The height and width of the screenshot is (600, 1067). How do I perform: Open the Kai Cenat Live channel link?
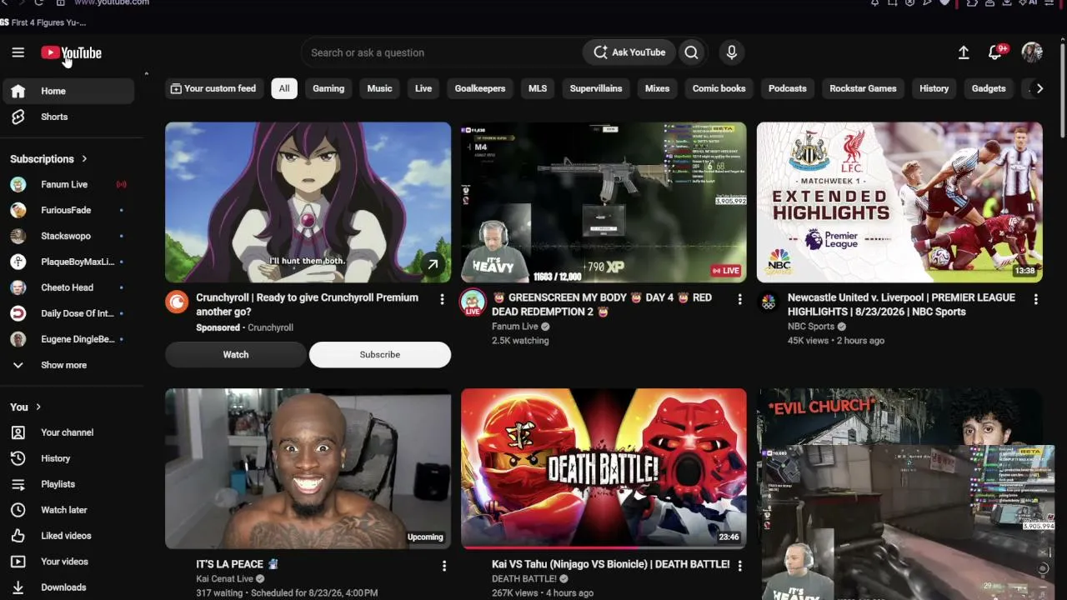click(x=224, y=579)
